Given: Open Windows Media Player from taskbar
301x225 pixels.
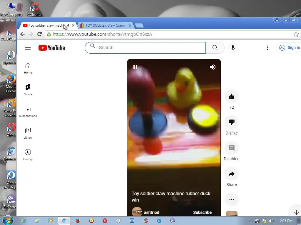Looking at the screenshot, I should [51, 221].
